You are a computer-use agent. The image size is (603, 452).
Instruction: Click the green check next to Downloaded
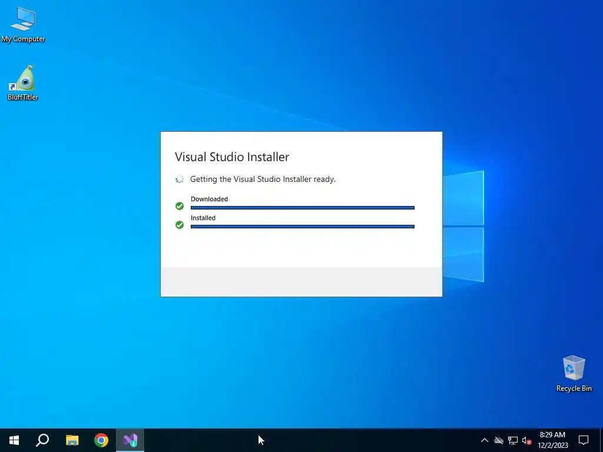point(180,206)
